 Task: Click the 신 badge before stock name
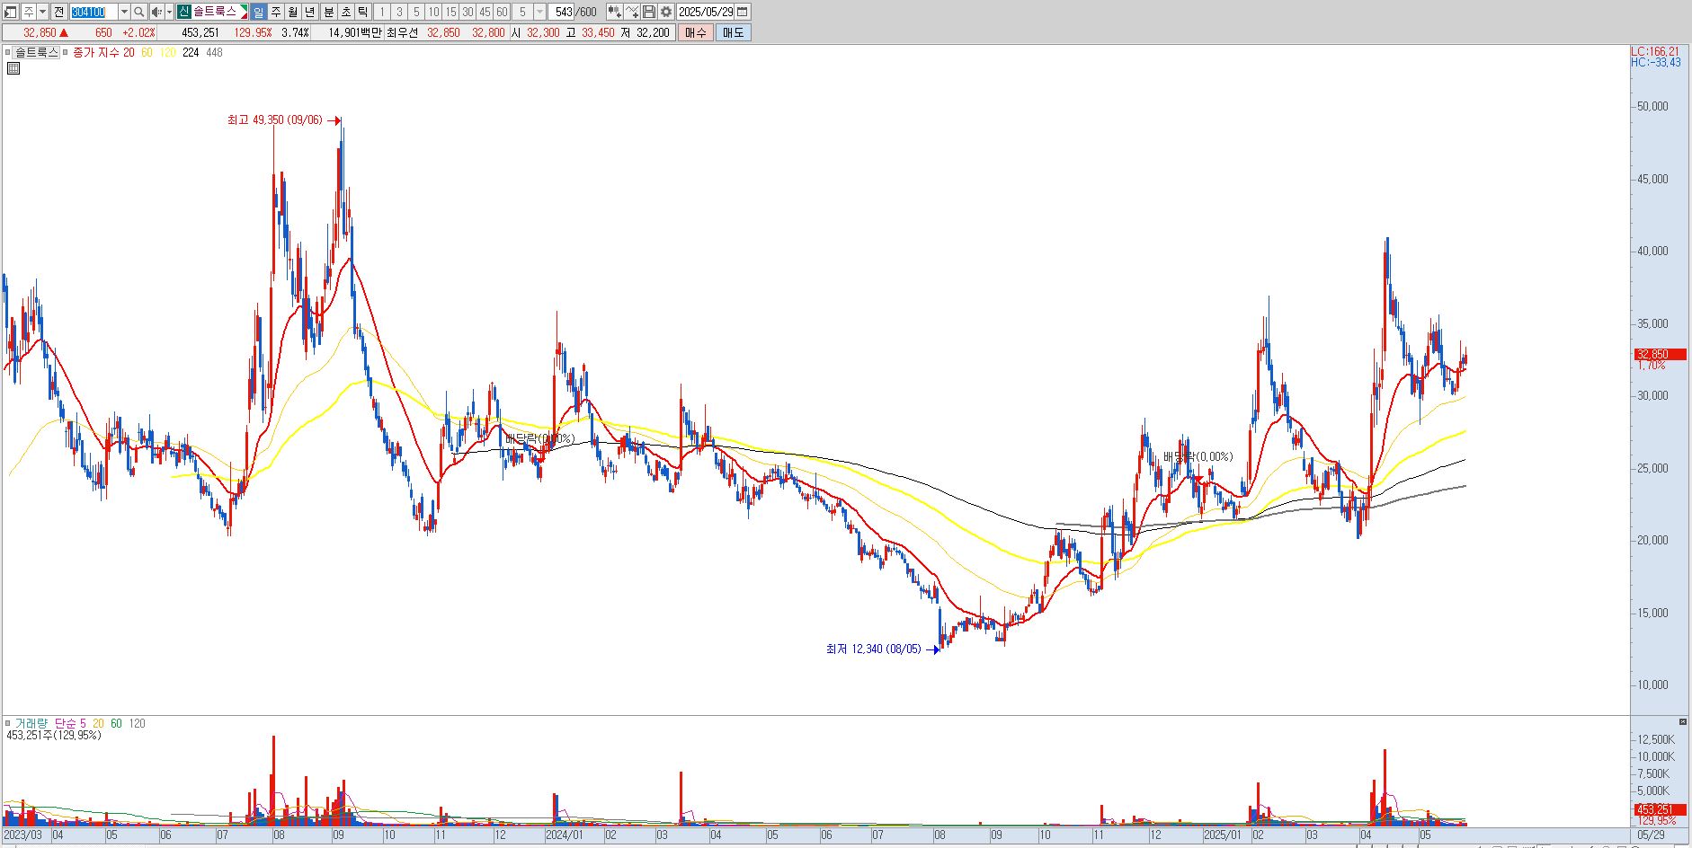[x=183, y=12]
